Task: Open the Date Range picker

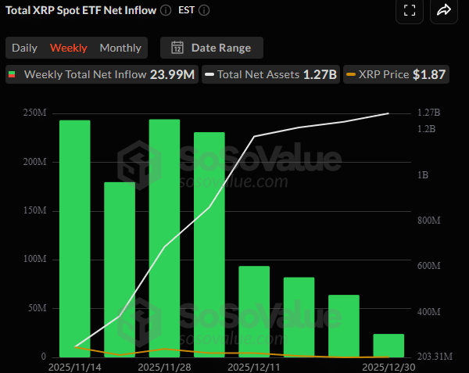Action: click(212, 48)
